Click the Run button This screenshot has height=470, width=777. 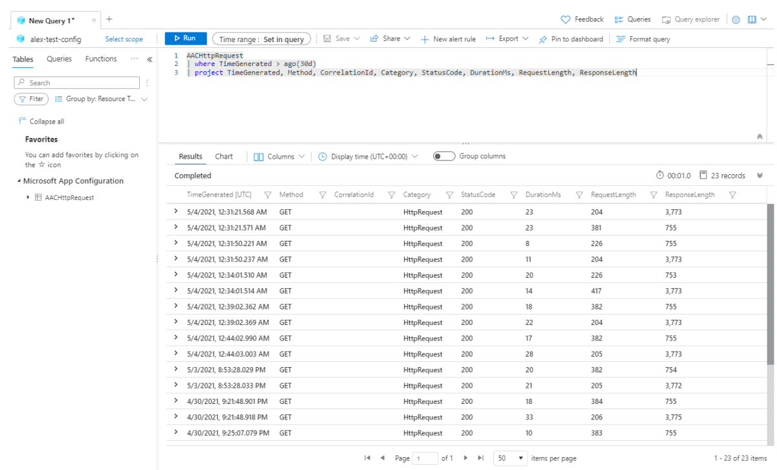186,38
